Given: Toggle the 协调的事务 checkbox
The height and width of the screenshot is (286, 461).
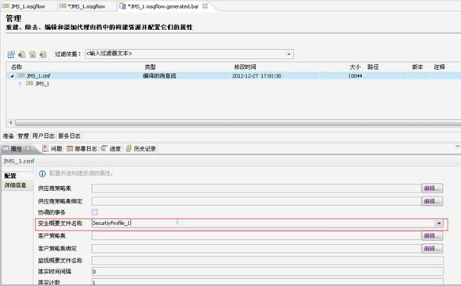Looking at the screenshot, I should click(x=95, y=212).
